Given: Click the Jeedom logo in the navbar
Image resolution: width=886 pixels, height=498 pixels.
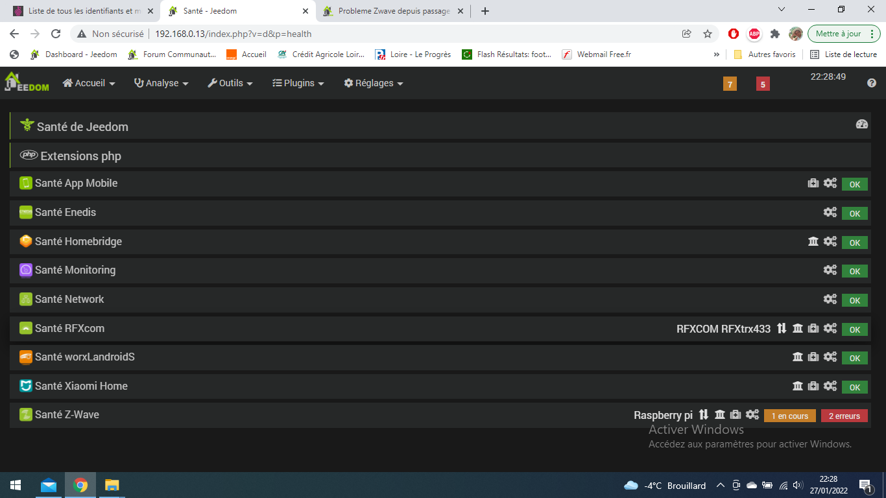Looking at the screenshot, I should (27, 82).
